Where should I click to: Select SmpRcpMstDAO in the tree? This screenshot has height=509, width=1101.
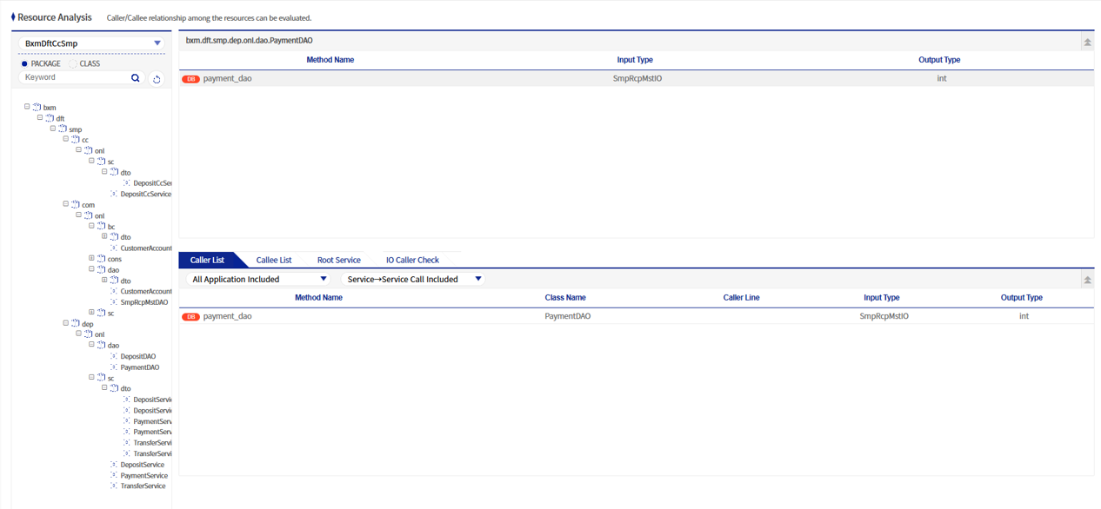pyautogui.click(x=143, y=302)
